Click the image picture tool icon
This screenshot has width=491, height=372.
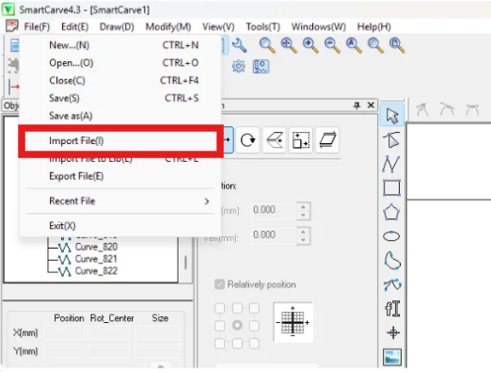point(392,357)
